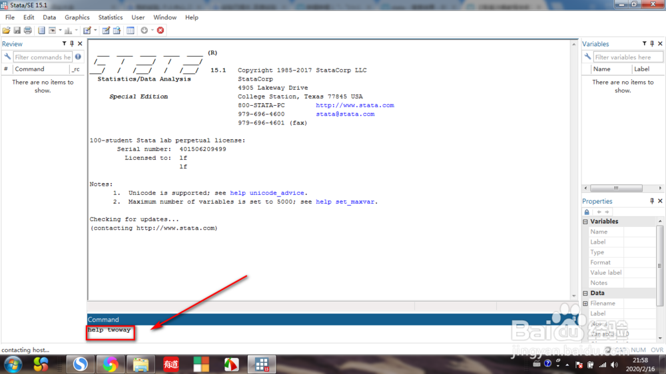Toggle the Properties panel pin
This screenshot has width=666, height=374.
[x=652, y=201]
